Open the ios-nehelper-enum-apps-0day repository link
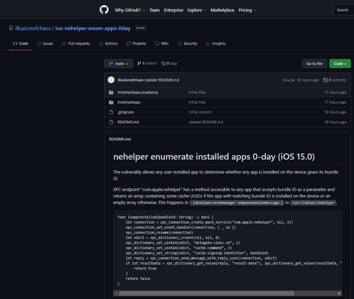354x299 pixels. [93, 28]
